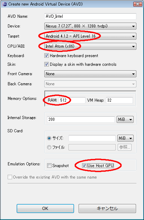Open Internal Storage MiB unit dropdown
This screenshot has height=220, width=144.
(125, 119)
